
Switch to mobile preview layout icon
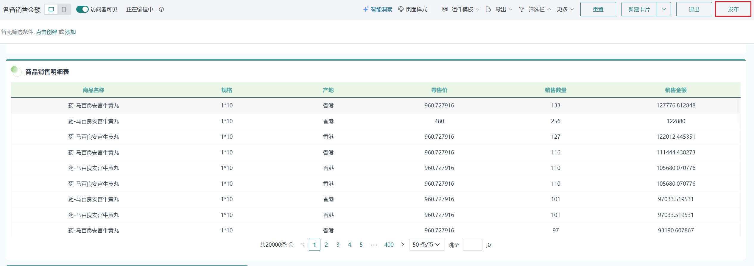64,10
